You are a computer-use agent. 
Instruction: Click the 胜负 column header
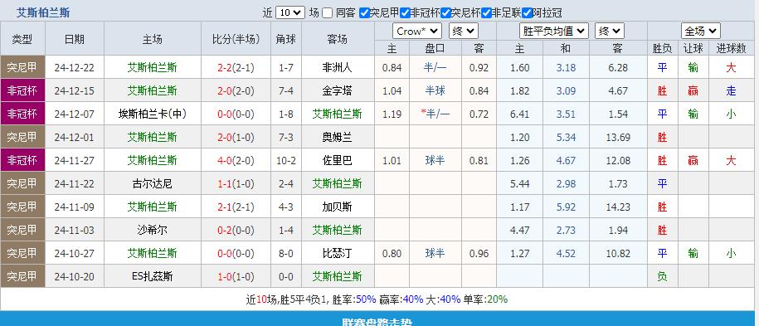coord(662,48)
